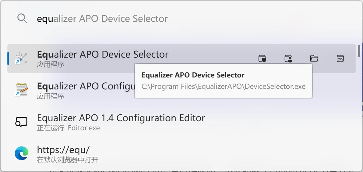The width and height of the screenshot is (363, 172).
Task: Switch to Equalizer APO 1.4 Configuration Editor window
Action: tap(121, 118)
